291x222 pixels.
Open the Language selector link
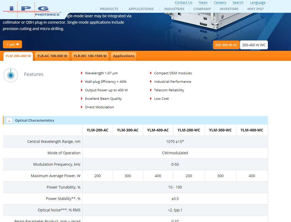point(257,3)
